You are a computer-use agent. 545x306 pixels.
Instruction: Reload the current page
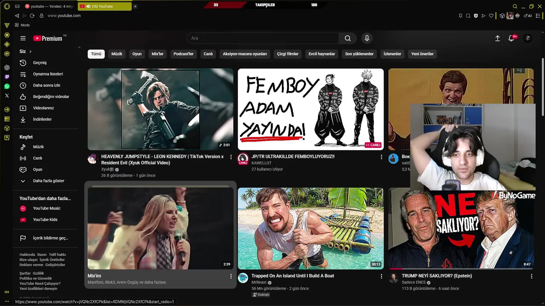click(32, 16)
